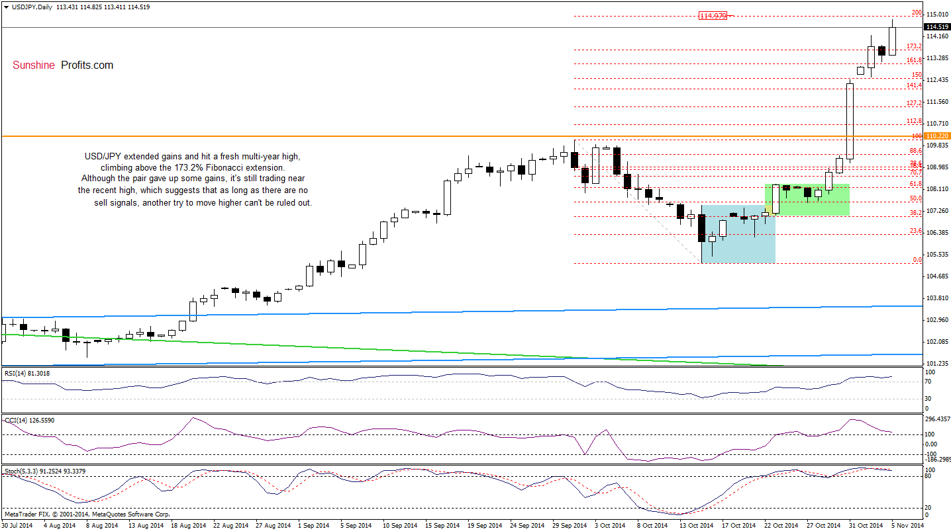Click the Fibonacci 173.2 level label
Image resolution: width=951 pixels, height=531 pixels.
click(x=914, y=46)
